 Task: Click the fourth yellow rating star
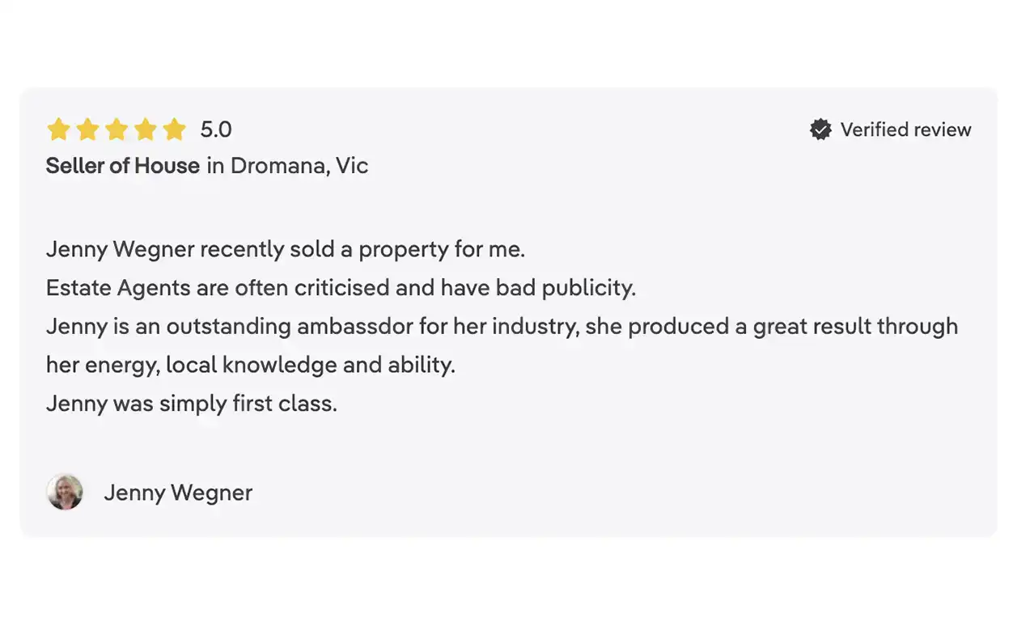tap(146, 129)
